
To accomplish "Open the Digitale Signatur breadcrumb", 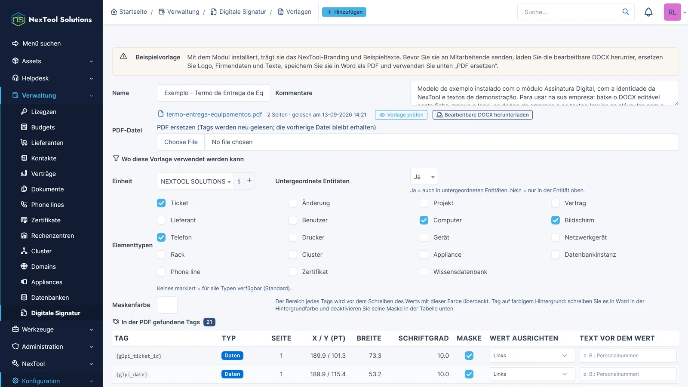I will (238, 12).
